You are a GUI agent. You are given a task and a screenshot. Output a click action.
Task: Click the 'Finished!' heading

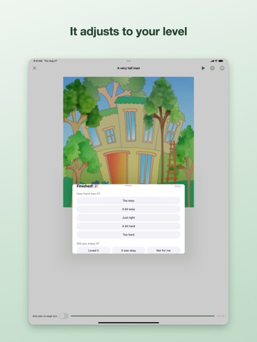point(87,186)
